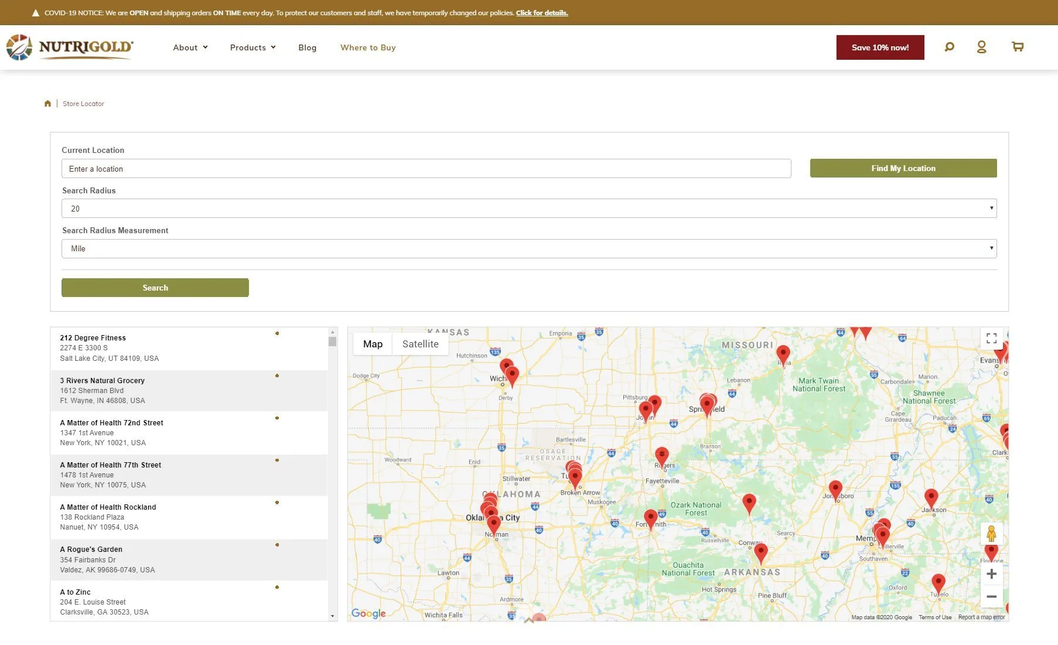Expand the About menu
The width and height of the screenshot is (1058, 645).
[190, 47]
